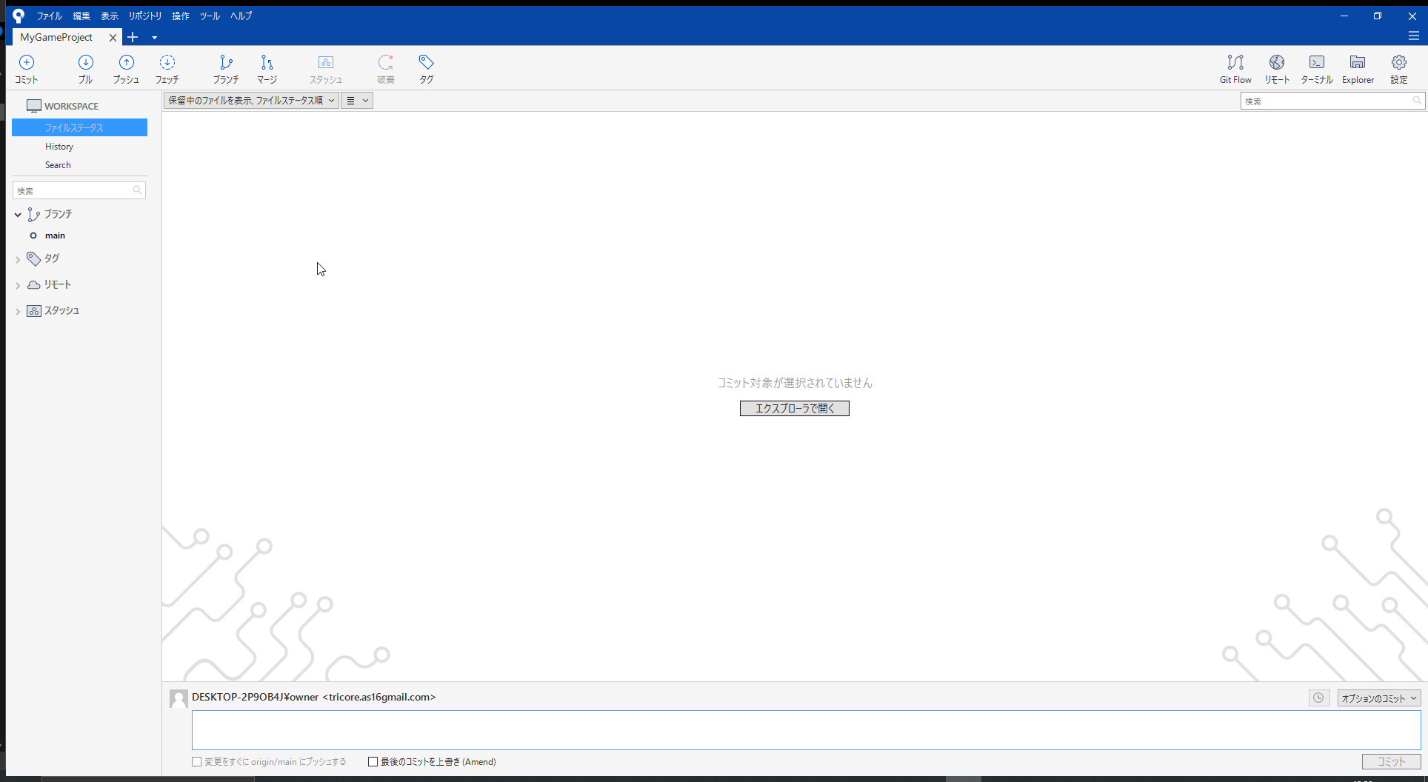Open the ターミナル (Terminal) icon

pos(1317,68)
